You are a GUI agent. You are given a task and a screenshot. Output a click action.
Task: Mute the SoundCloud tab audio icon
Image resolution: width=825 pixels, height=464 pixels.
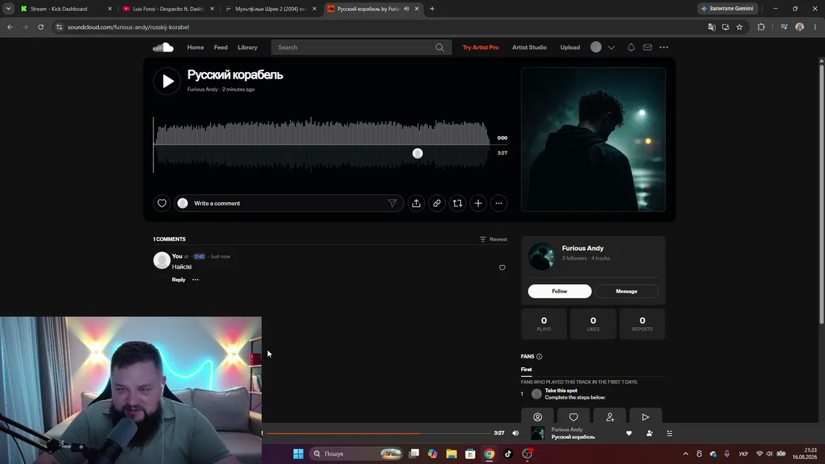(406, 9)
